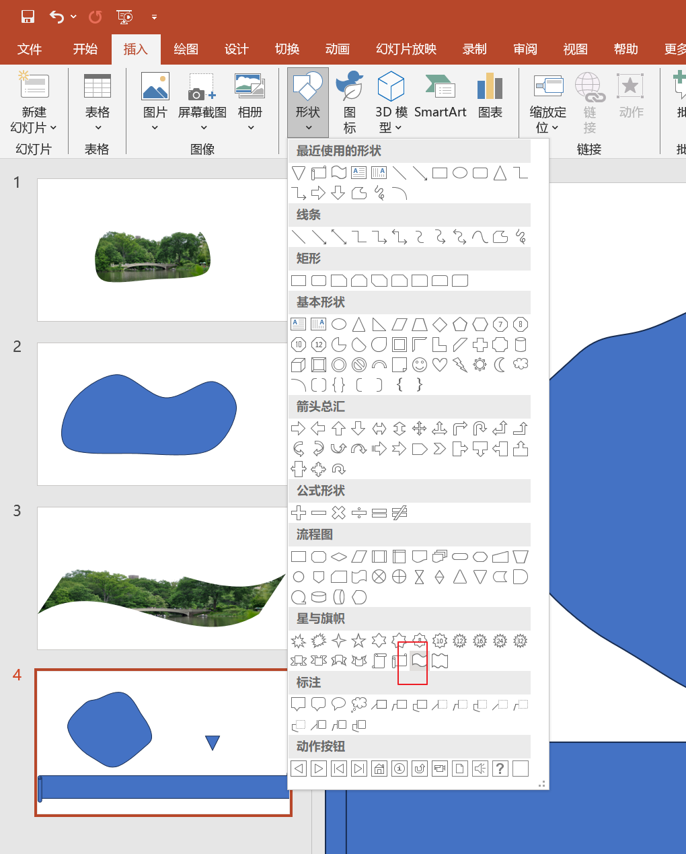Select the multiplication sign shape
This screenshot has height=854, width=686.
point(339,513)
